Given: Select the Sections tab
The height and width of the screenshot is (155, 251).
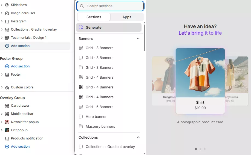Looking at the screenshot, I should pos(94,17).
